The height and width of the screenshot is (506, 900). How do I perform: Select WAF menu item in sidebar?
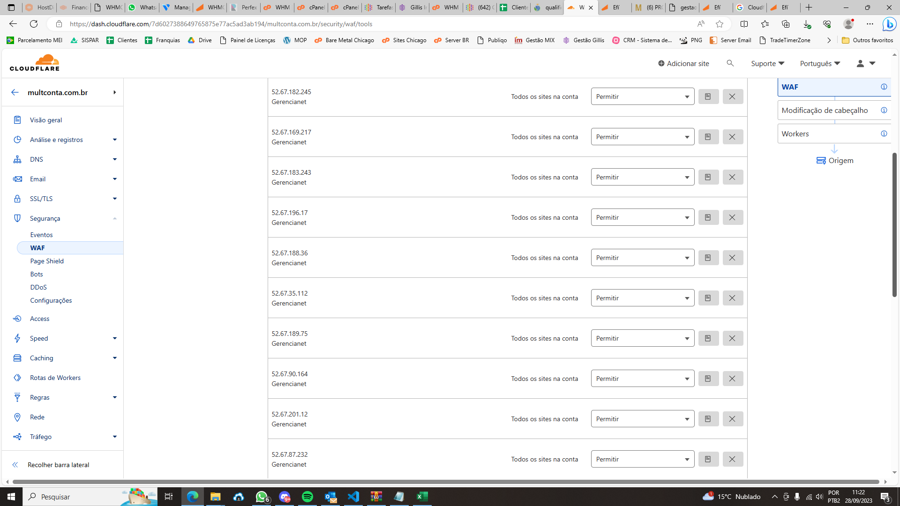(x=37, y=247)
